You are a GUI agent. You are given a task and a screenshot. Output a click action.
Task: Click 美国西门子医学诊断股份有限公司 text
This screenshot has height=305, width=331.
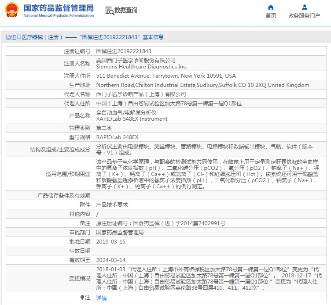click(136, 61)
